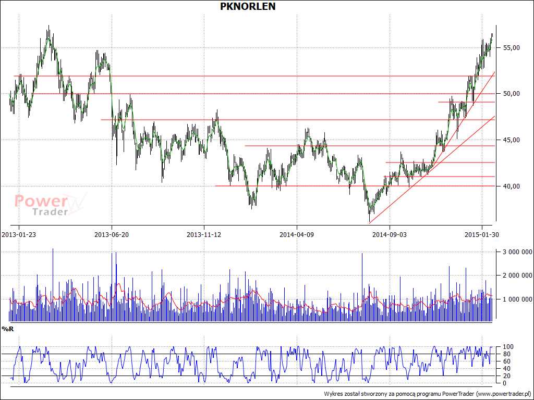This screenshot has height=400, width=534.
Task: Select the 60 value on %R axis
Action: click(507, 361)
